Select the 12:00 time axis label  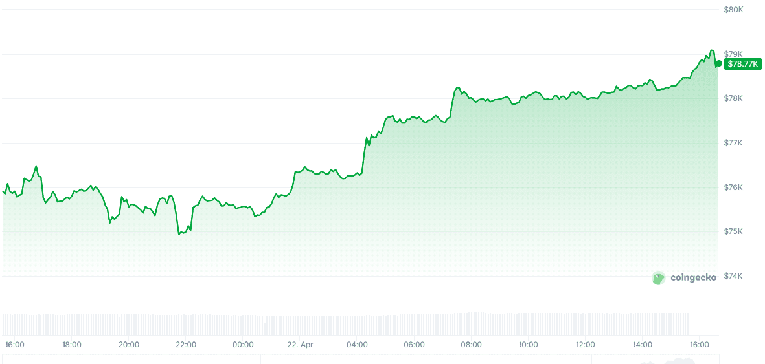click(586, 345)
